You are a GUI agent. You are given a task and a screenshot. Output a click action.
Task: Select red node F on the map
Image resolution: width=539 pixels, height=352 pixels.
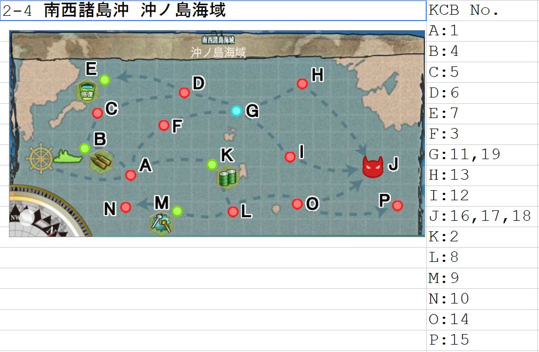[164, 125]
